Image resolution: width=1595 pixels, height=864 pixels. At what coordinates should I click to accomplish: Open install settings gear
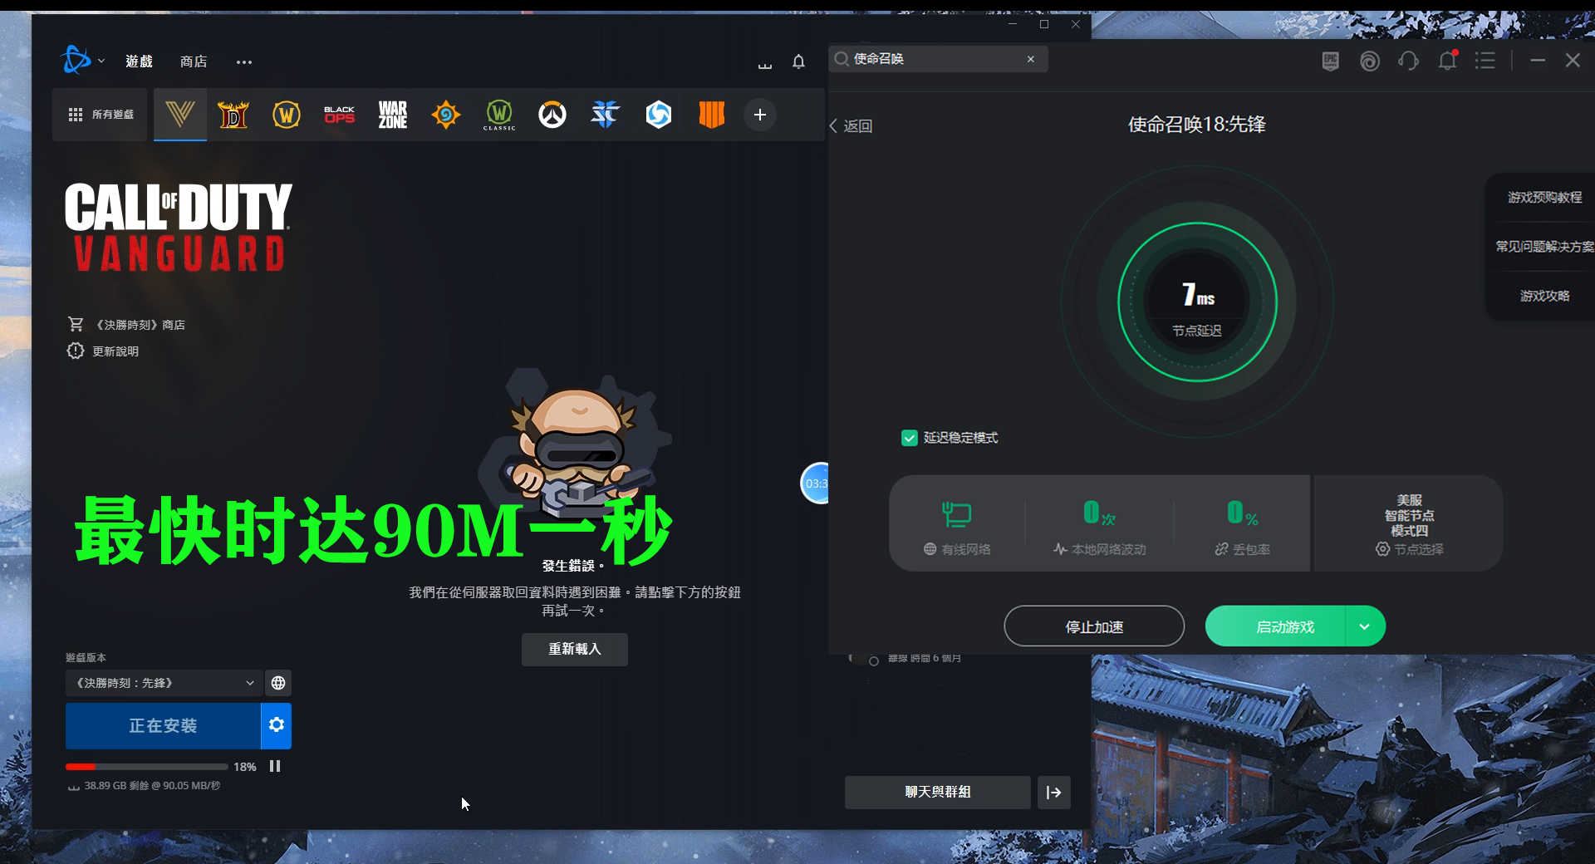[277, 725]
